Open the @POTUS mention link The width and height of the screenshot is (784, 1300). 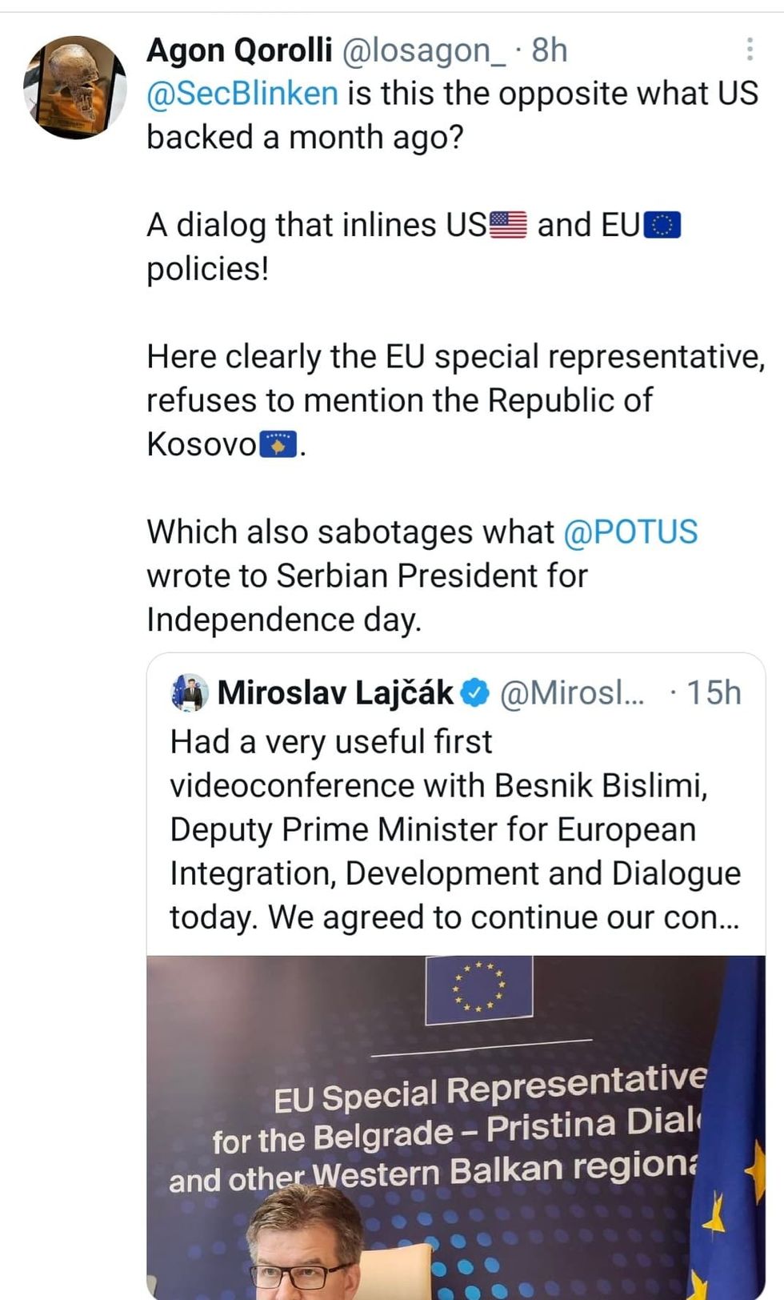(x=634, y=531)
